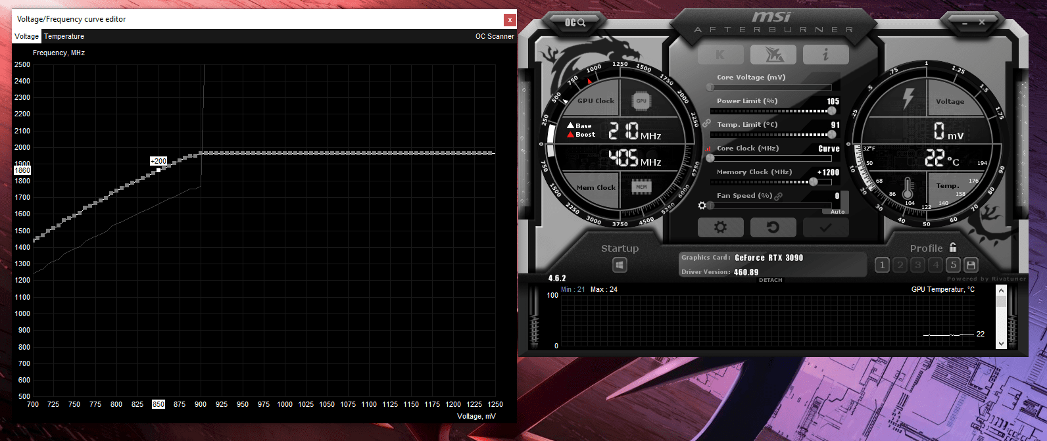Select profile slot 4
The width and height of the screenshot is (1047, 441).
pos(936,265)
